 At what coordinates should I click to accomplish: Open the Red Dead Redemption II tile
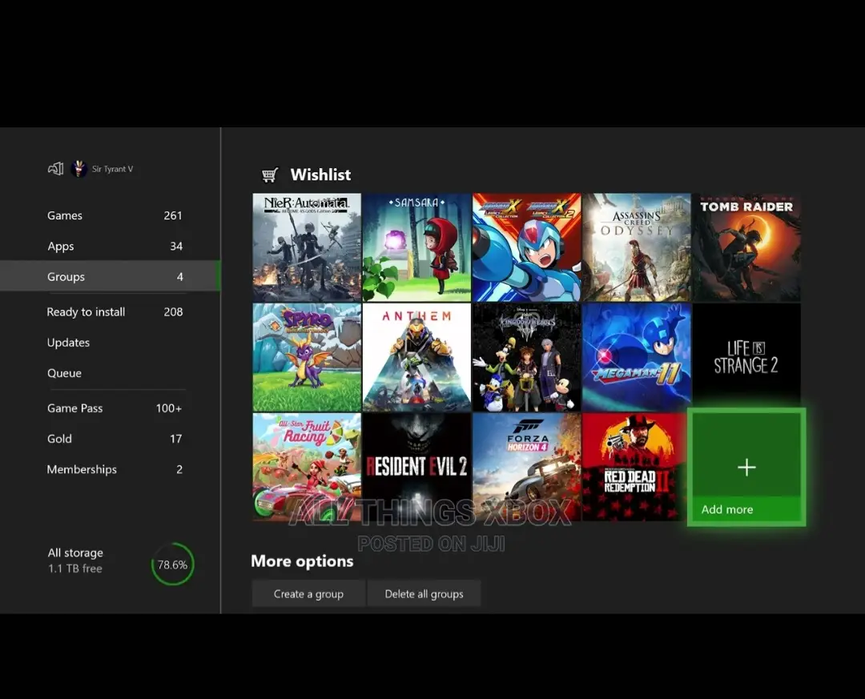click(x=634, y=467)
